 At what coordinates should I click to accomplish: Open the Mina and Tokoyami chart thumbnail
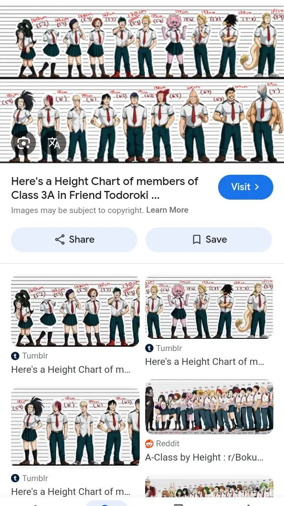tap(209, 308)
